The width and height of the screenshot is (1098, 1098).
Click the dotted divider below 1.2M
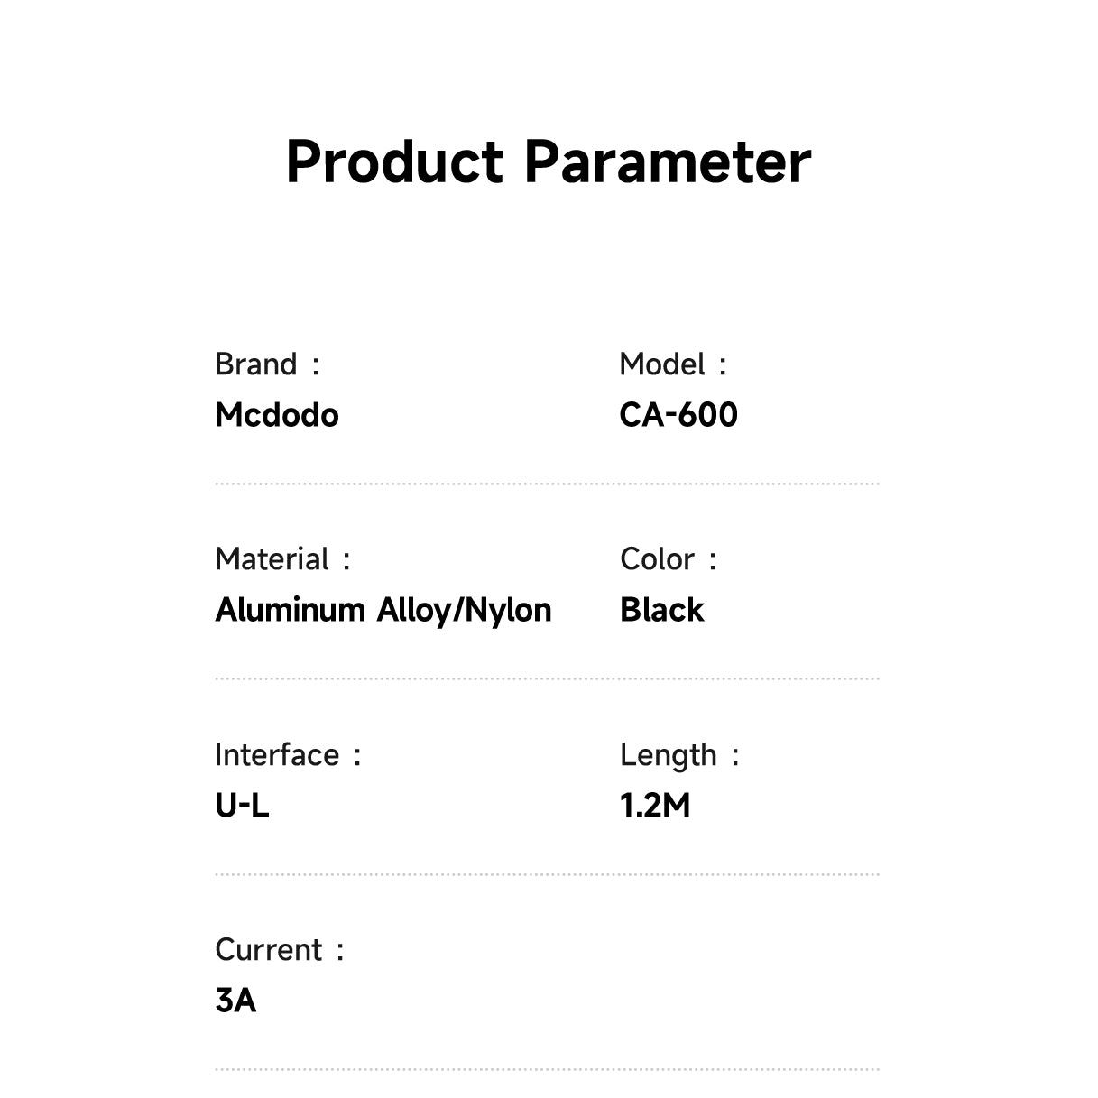point(547,874)
